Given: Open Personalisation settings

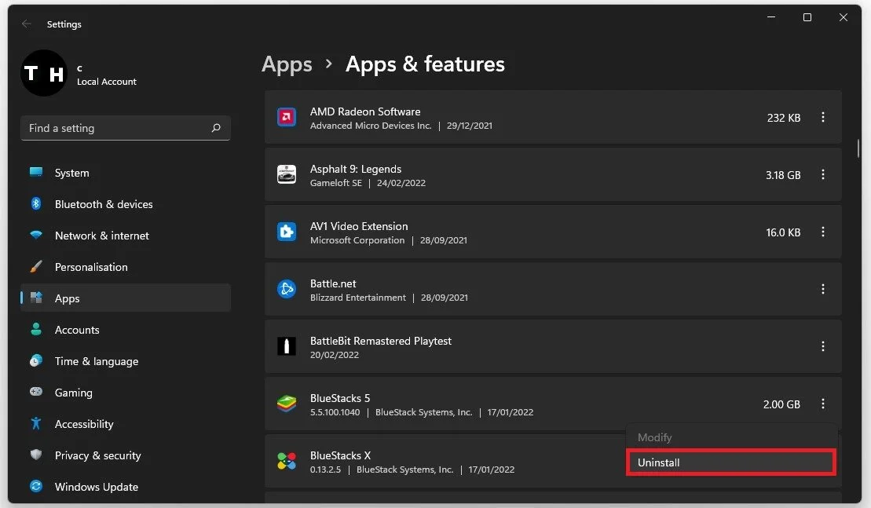Looking at the screenshot, I should pos(126,267).
